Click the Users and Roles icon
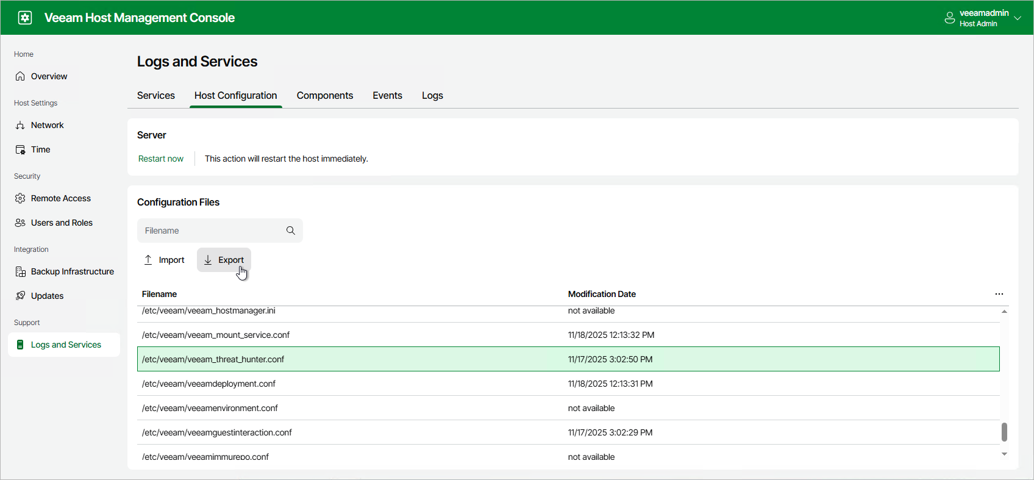Screen dimensions: 1034x480 (20, 223)
